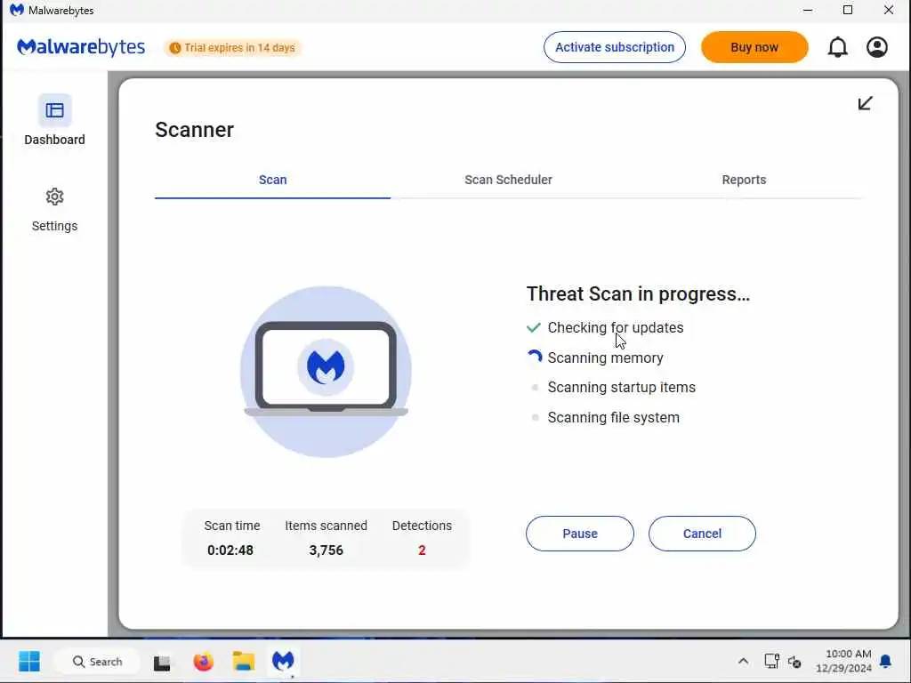Viewport: 911px width, 683px height.
Task: Click the Scanning file system text
Action: tap(614, 418)
